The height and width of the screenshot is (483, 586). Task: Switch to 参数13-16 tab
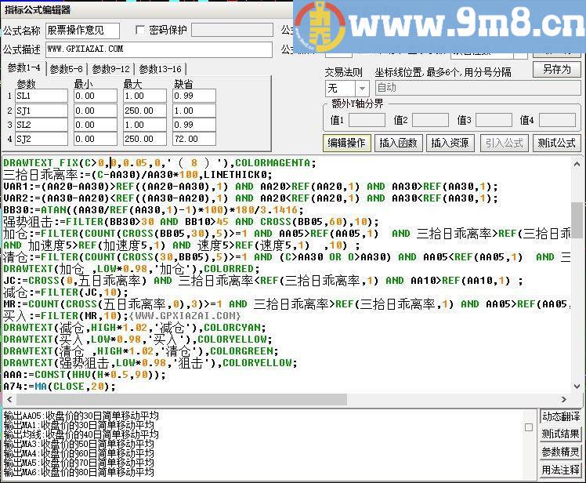(x=160, y=69)
